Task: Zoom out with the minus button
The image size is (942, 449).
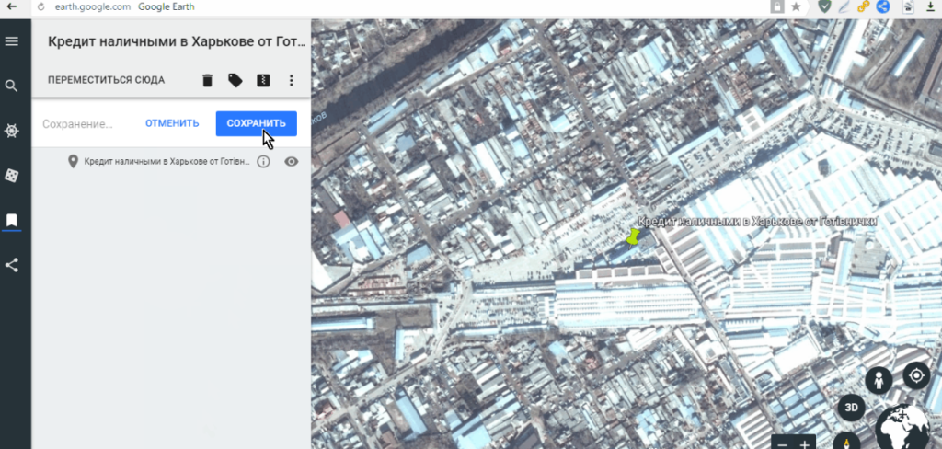Action: [x=782, y=444]
